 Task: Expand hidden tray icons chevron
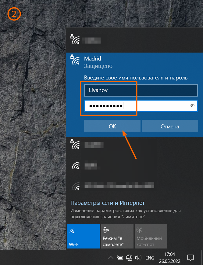pos(111,257)
